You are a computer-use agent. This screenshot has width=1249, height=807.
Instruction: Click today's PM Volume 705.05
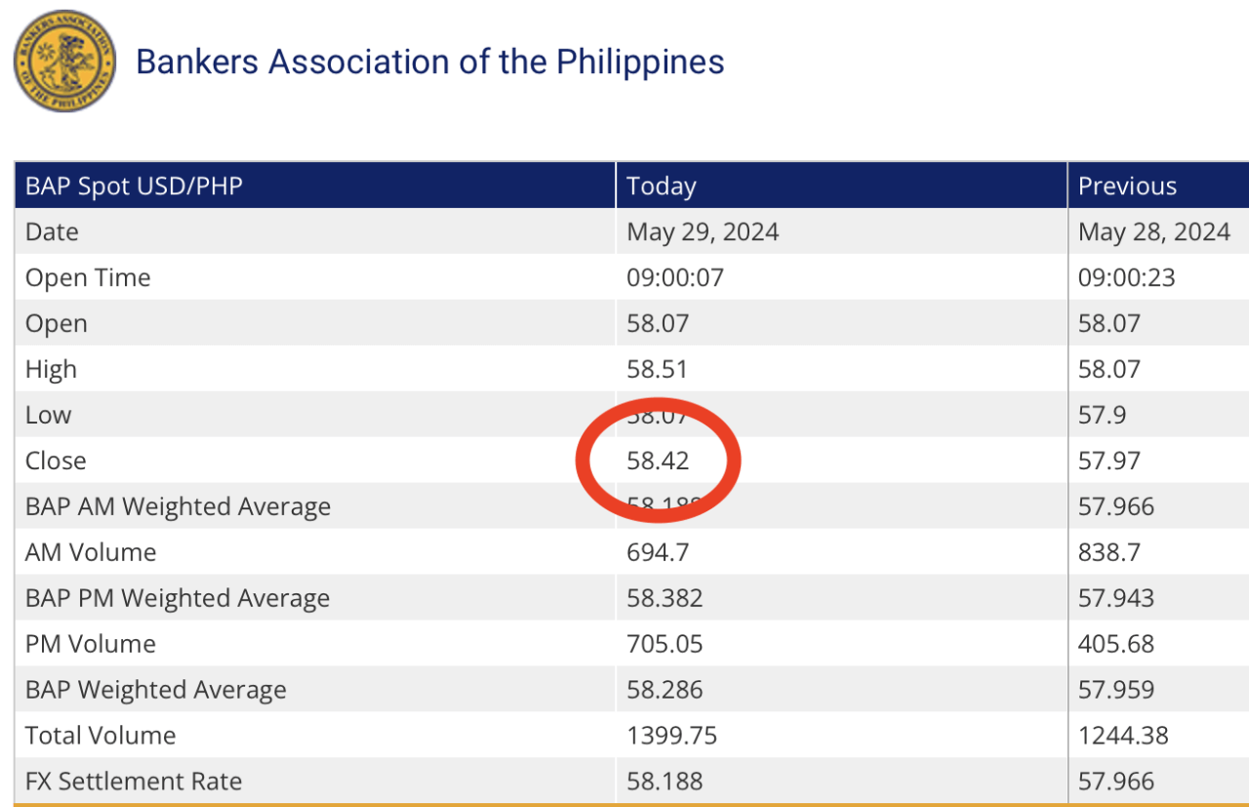665,644
